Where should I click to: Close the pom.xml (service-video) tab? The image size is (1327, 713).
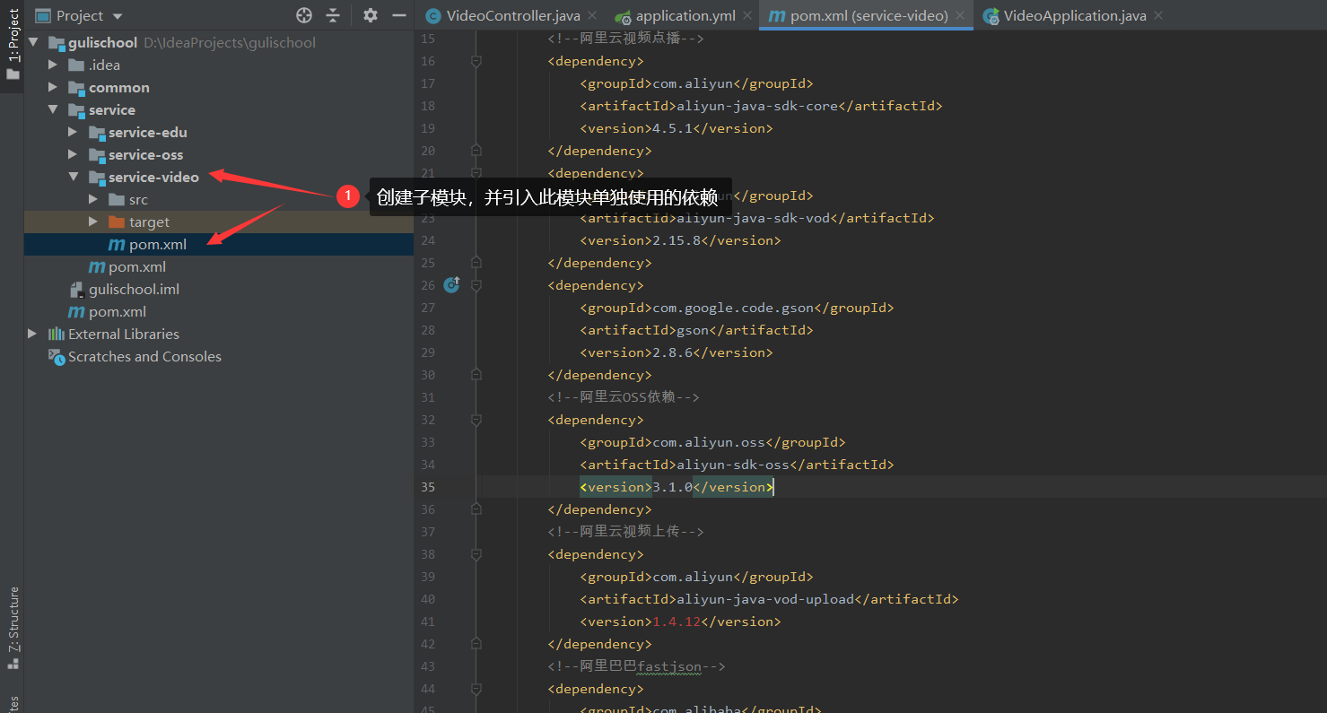coord(961,15)
